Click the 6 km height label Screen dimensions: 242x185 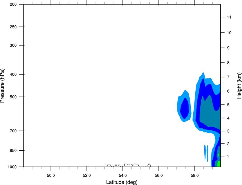coord(228,91)
